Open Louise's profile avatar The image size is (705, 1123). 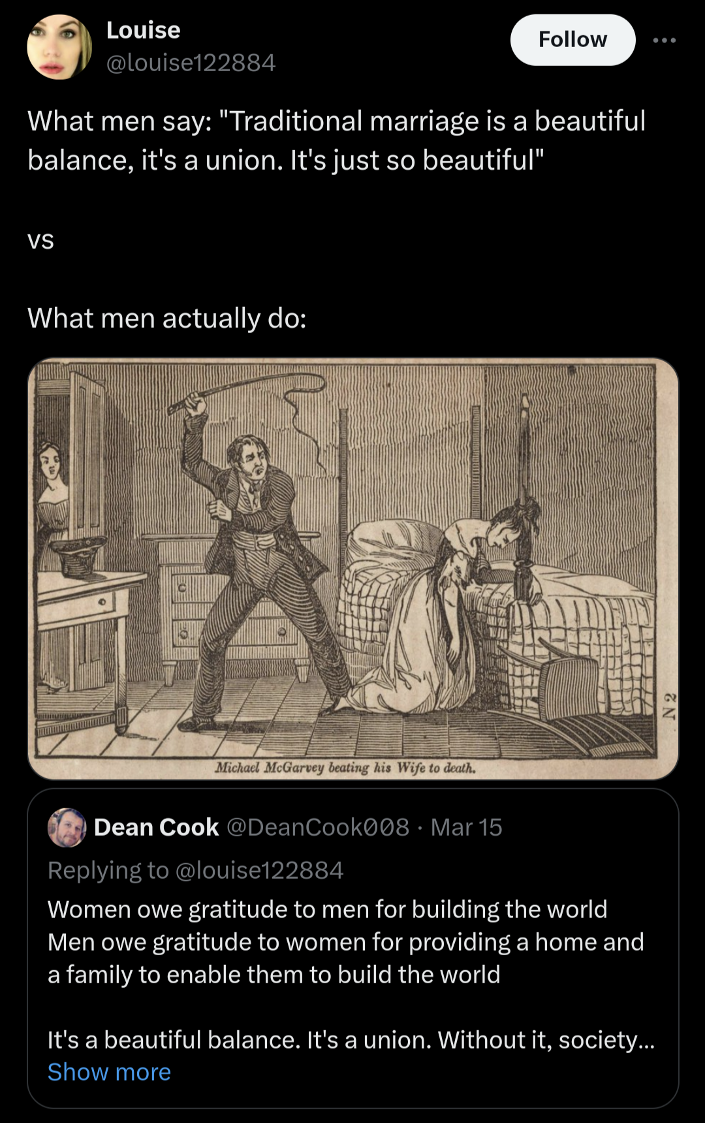tap(59, 47)
